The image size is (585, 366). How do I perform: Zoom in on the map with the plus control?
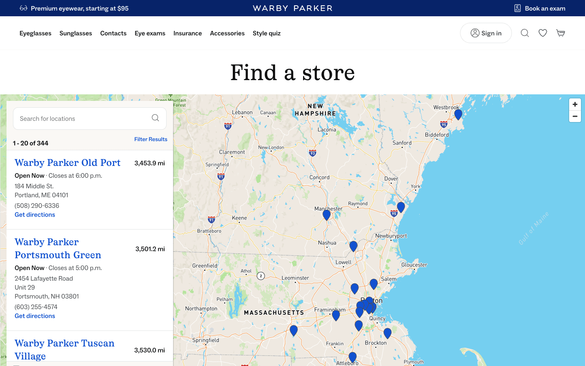(574, 104)
